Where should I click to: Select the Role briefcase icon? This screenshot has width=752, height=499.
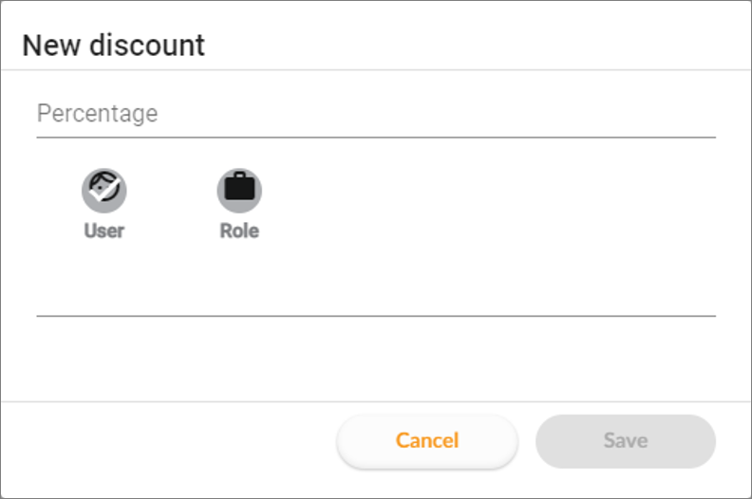tap(239, 191)
